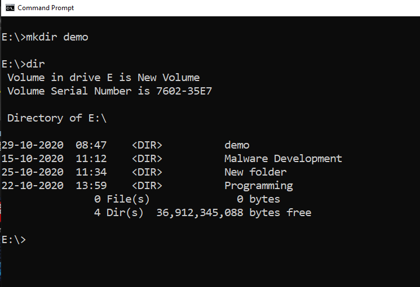The width and height of the screenshot is (420, 287).
Task: Click the Directory of E:\ line
Action: point(57,118)
